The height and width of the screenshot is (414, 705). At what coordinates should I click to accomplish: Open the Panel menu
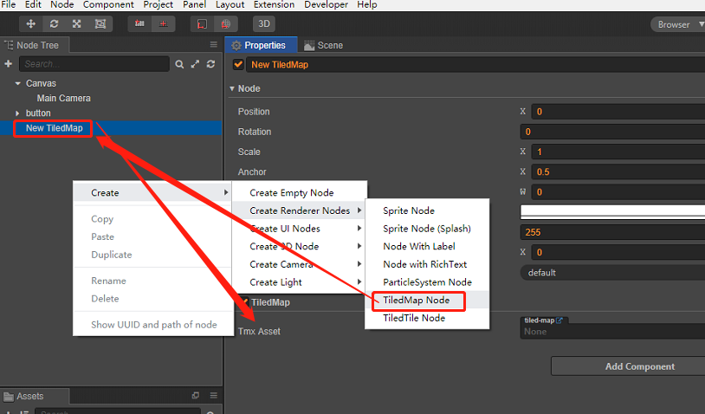(194, 4)
